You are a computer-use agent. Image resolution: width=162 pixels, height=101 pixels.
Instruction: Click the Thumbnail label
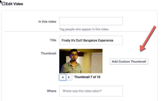coord(48,53)
